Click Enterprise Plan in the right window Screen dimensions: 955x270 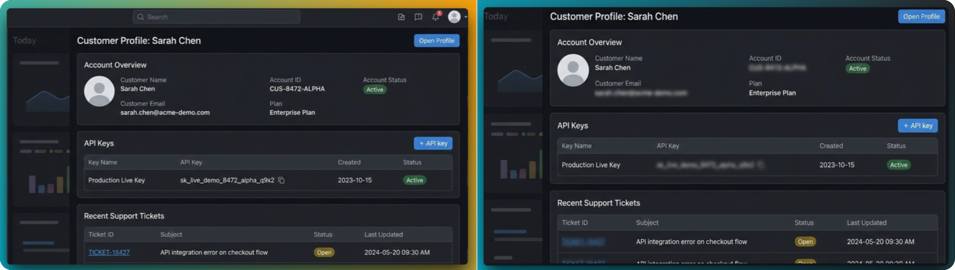click(x=772, y=93)
